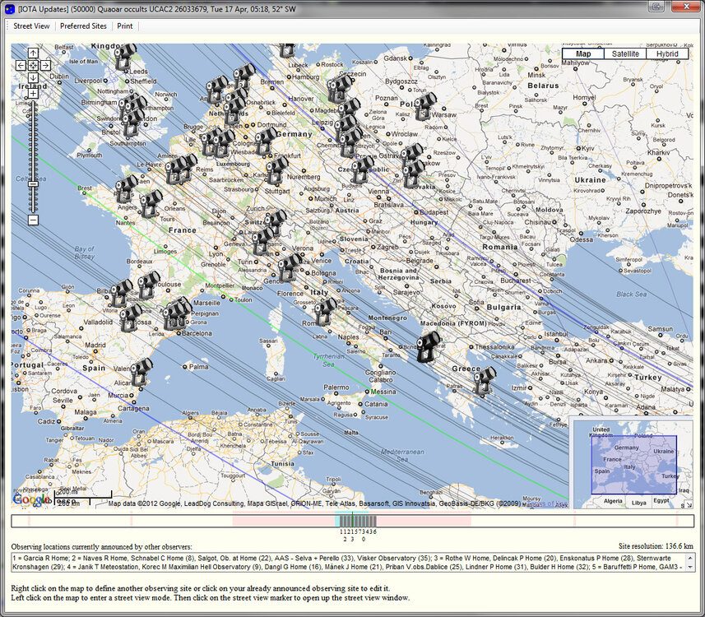The width and height of the screenshot is (705, 617).
Task: Open the Preferred Sites menu
Action: click(x=83, y=26)
